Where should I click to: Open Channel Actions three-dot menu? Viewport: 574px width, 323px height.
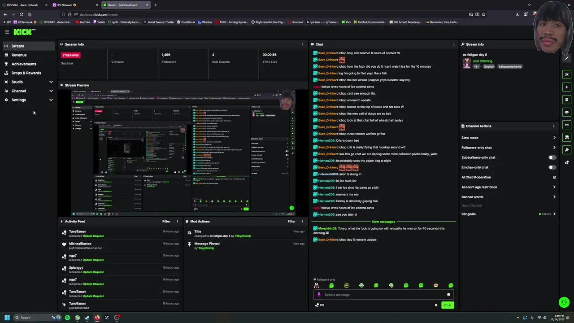[553, 126]
